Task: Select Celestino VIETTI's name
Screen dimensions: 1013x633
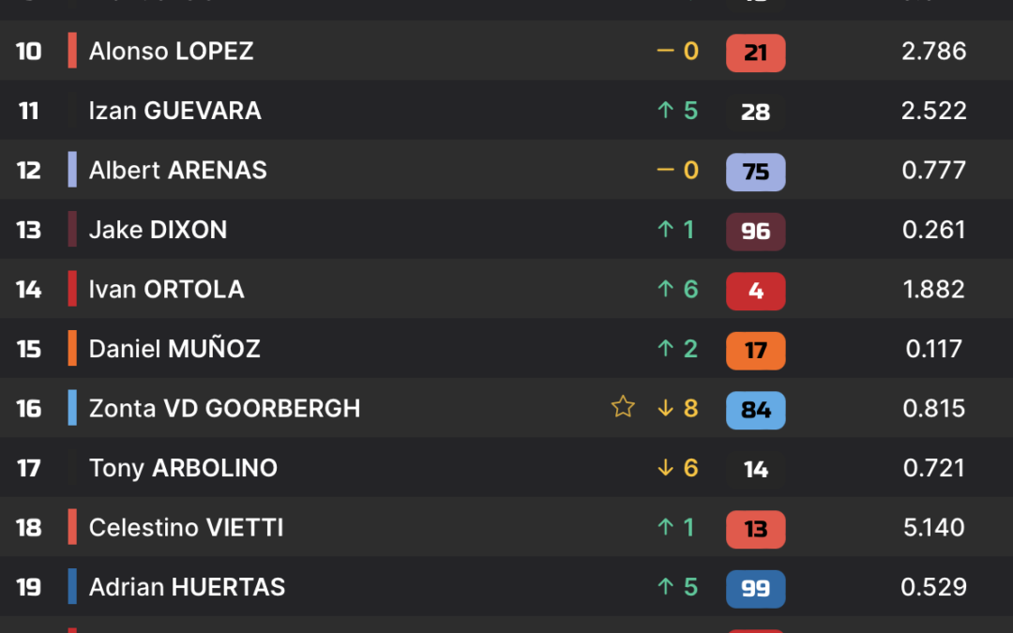Action: click(x=186, y=528)
